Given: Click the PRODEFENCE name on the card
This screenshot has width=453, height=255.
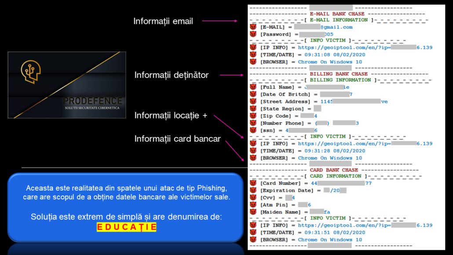Looking at the screenshot, I should (93, 101).
